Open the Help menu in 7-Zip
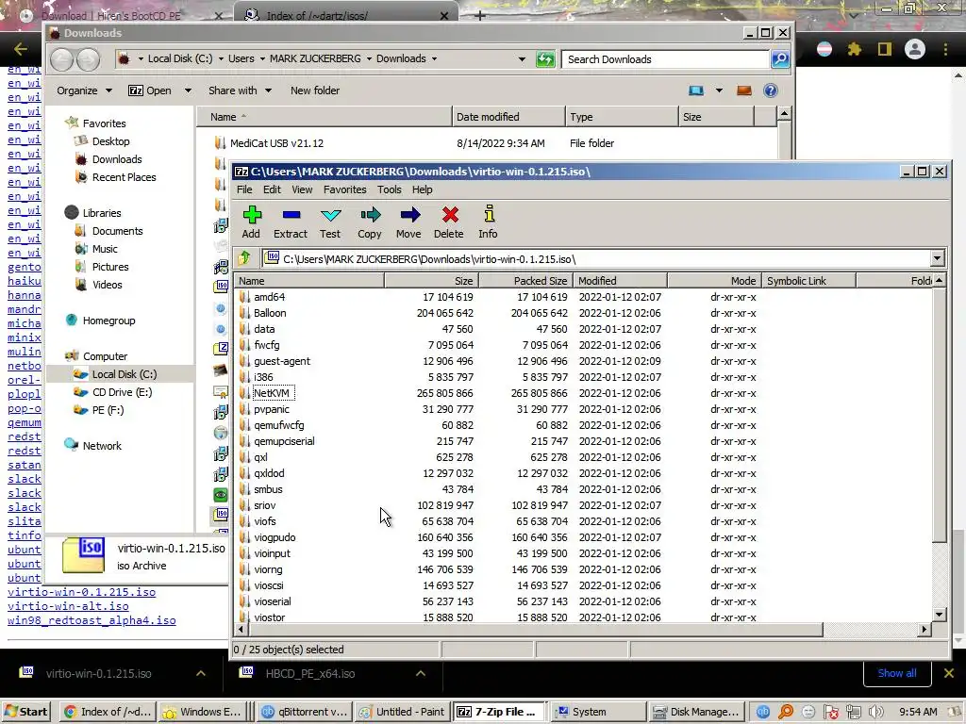Image resolution: width=966 pixels, height=724 pixels. coord(422,189)
